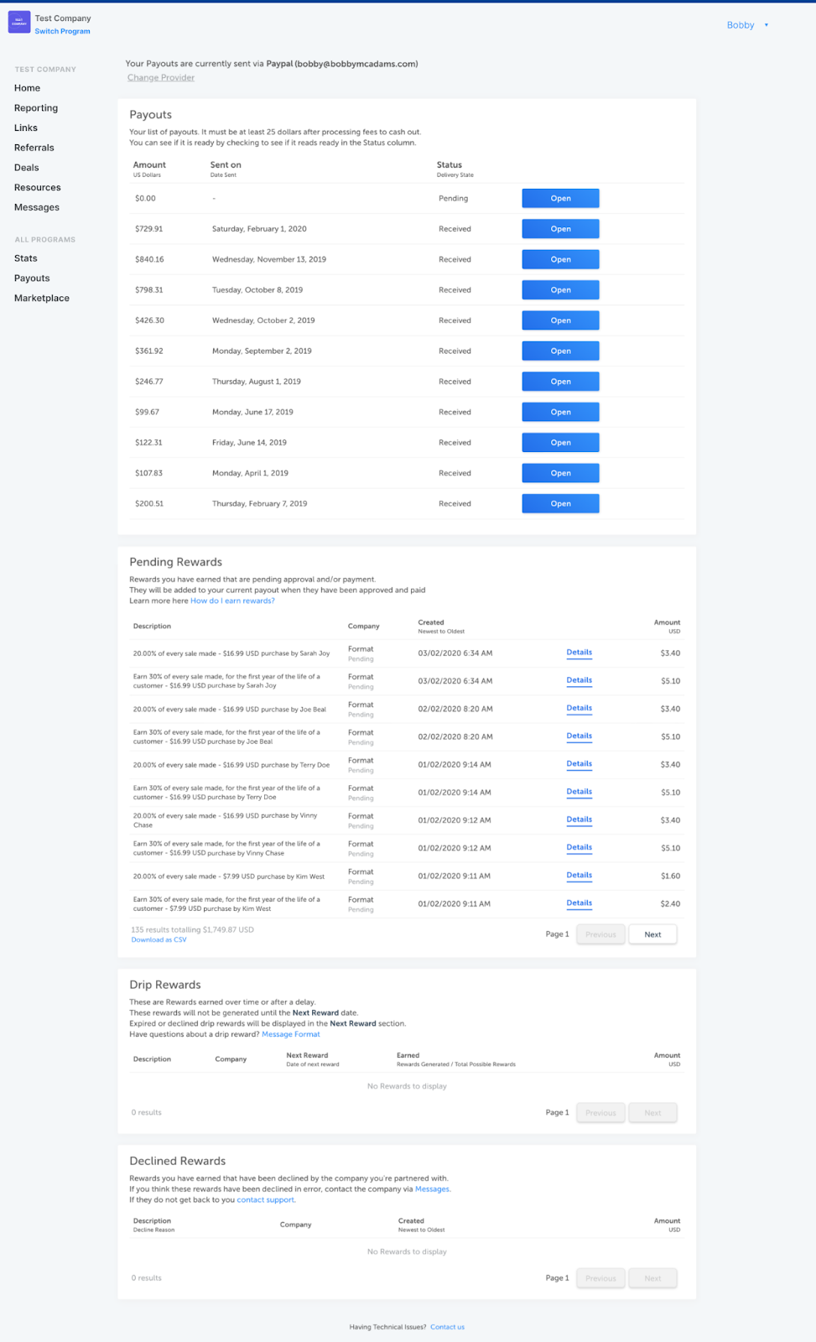View Details for 20% Joe Beal reward

[579, 708]
